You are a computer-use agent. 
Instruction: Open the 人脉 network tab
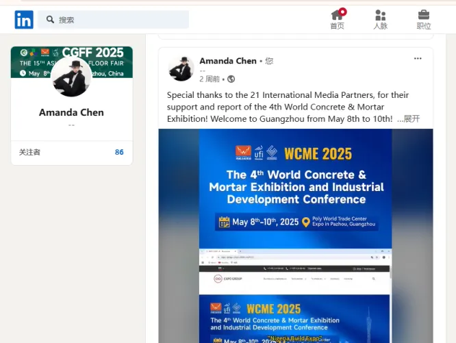pos(381,19)
